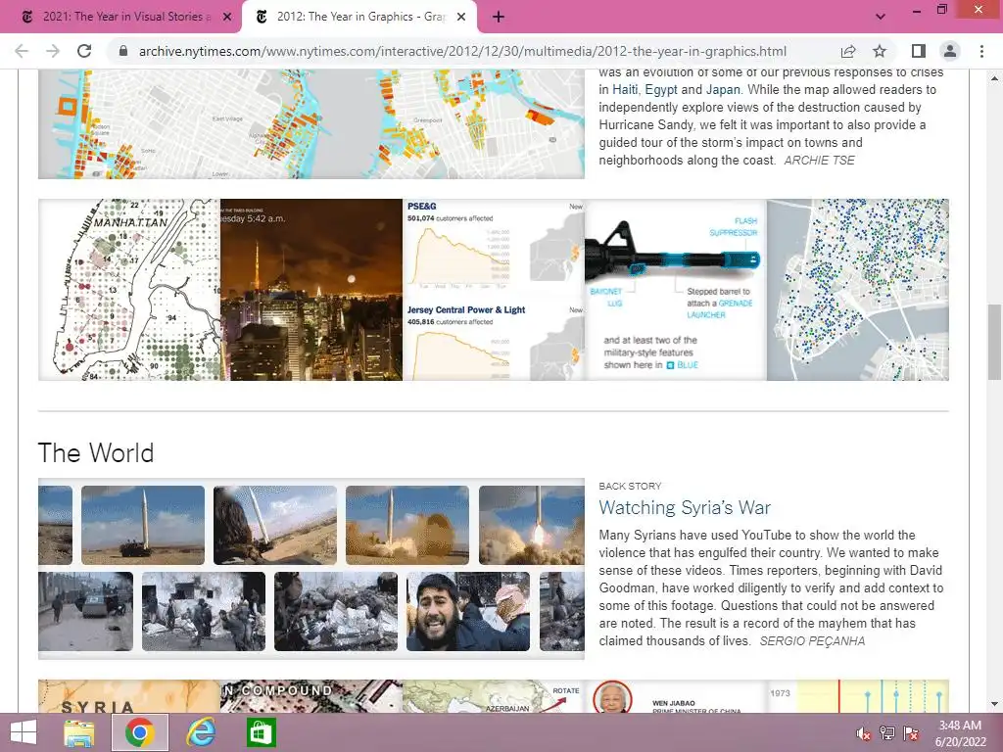Open the night skyline photo thumbnail
The width and height of the screenshot is (1003, 752).
click(x=311, y=290)
